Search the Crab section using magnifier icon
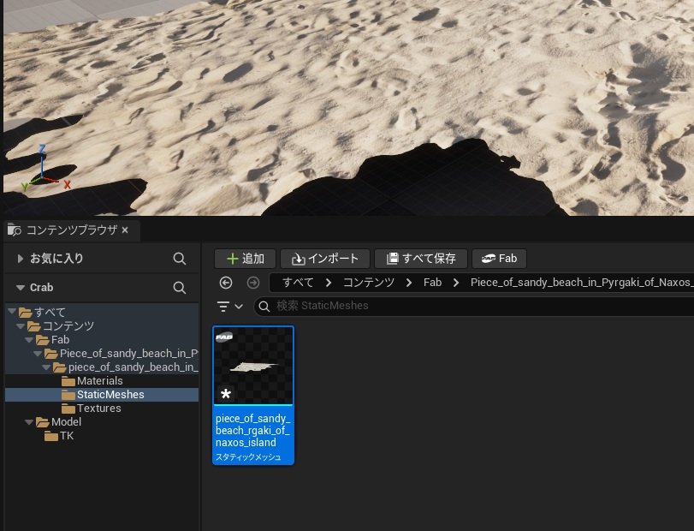 click(x=180, y=288)
